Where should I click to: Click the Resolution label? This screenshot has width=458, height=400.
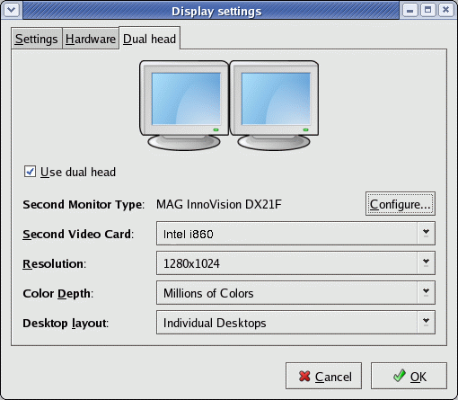(x=54, y=263)
